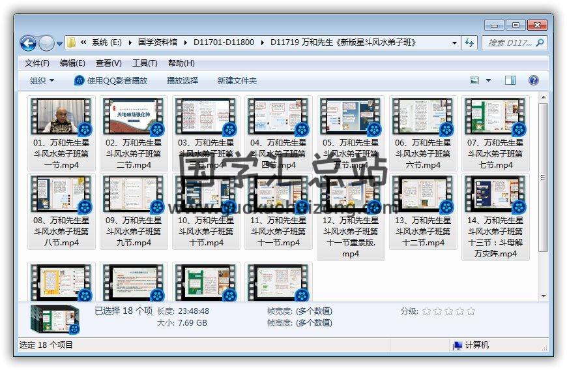
Task: Click scrollbar down arrow in file list
Action: pos(543,296)
